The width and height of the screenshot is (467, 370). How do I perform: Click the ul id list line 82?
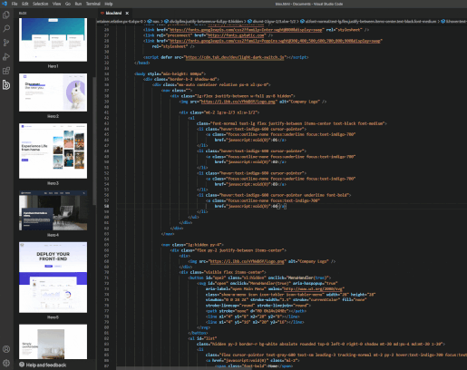click(202, 338)
